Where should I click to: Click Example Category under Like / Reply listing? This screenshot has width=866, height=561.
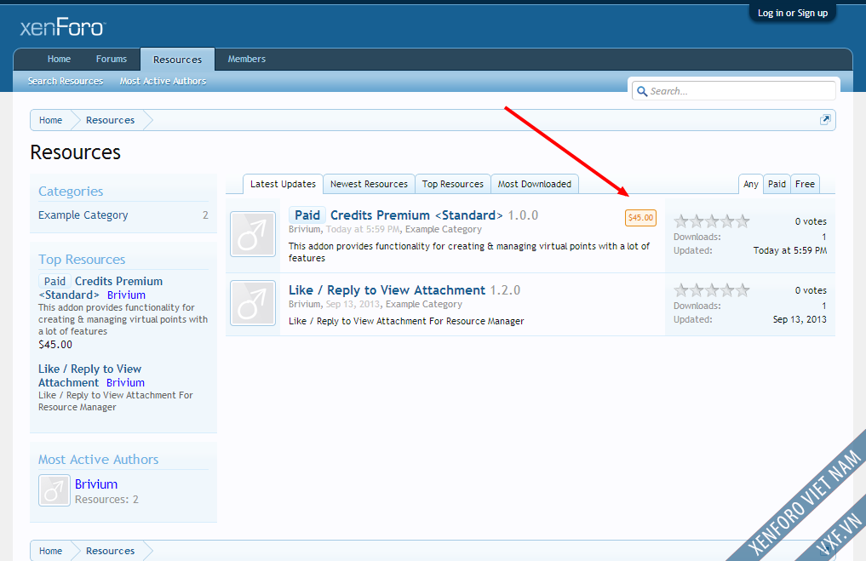[x=423, y=304]
